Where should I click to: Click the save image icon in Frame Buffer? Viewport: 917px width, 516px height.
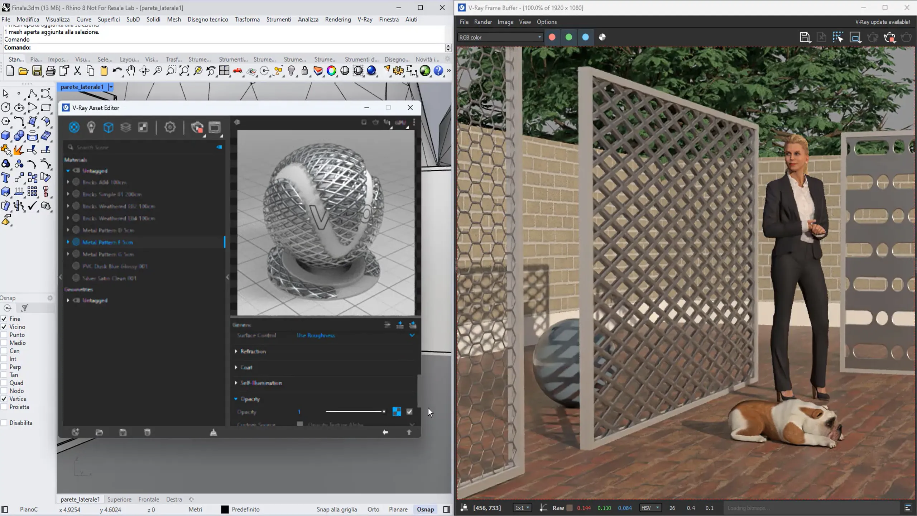click(x=805, y=37)
